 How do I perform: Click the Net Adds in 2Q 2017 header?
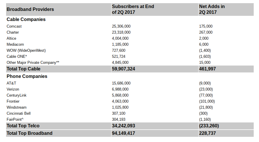(212, 9)
